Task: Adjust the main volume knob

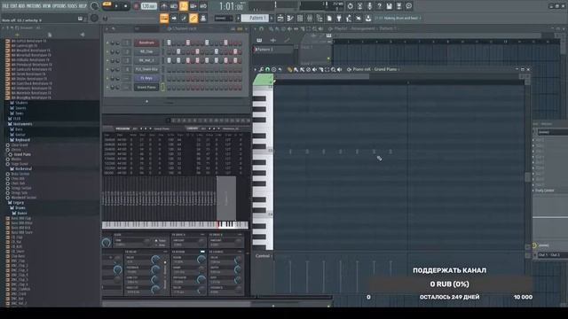Action: [95, 6]
